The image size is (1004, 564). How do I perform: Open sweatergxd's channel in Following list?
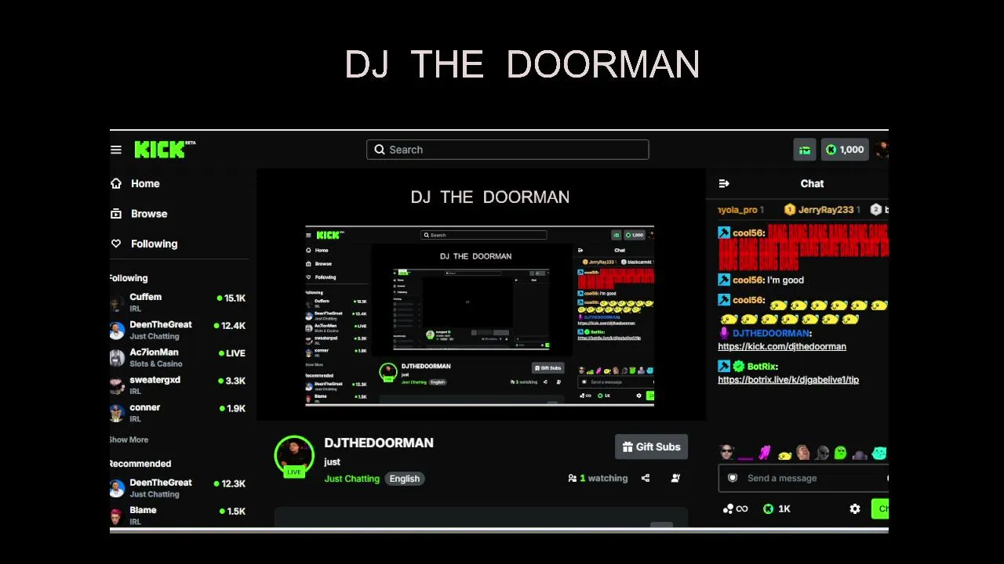pyautogui.click(x=177, y=385)
